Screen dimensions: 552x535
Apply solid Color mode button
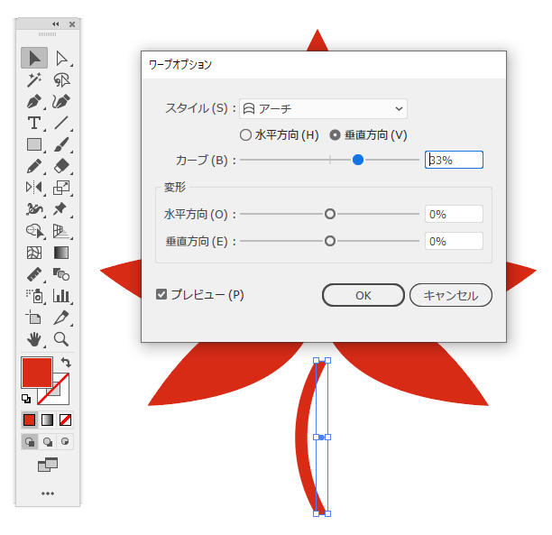click(29, 420)
